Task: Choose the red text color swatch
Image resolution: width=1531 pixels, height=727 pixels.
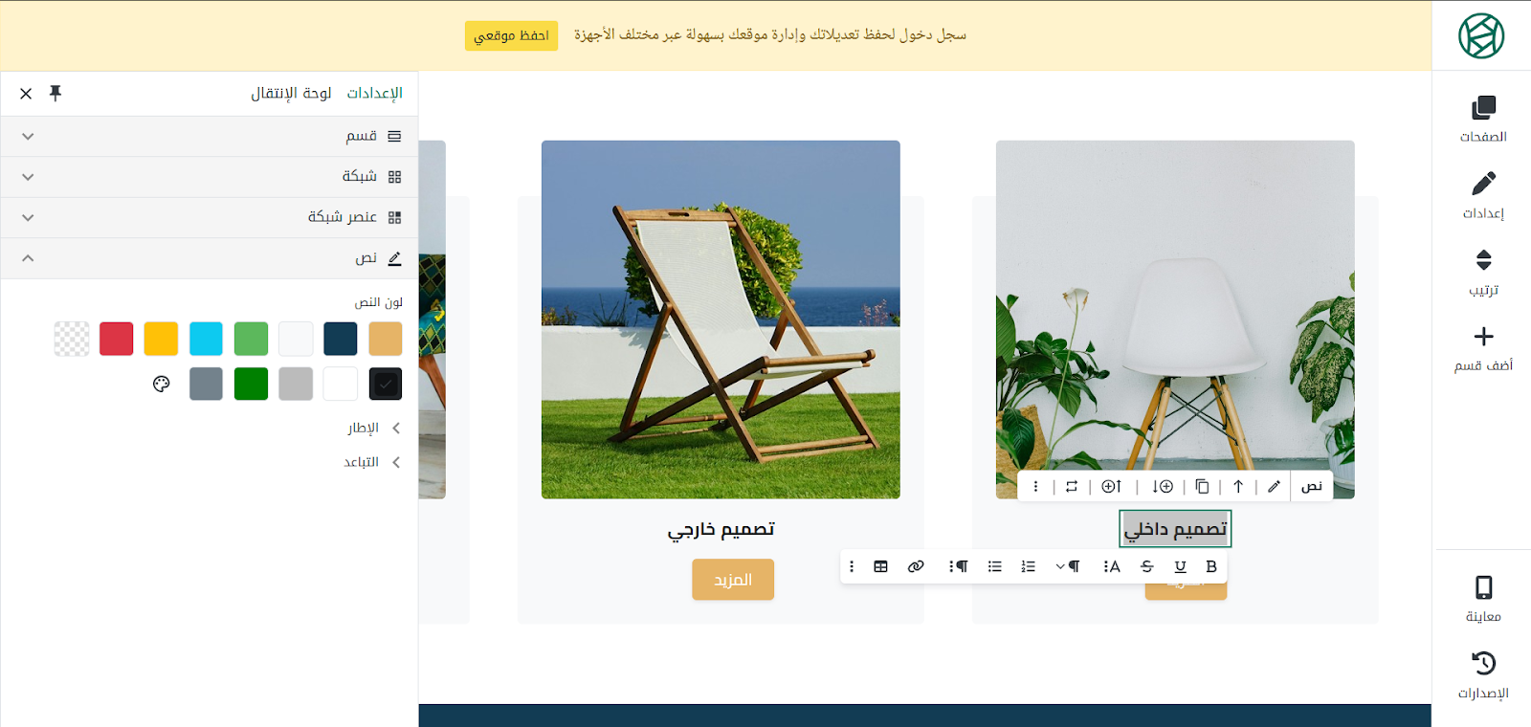Action: click(x=117, y=339)
